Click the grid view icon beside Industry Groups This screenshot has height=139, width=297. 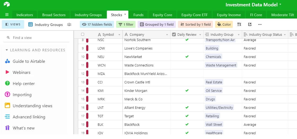[30, 24]
